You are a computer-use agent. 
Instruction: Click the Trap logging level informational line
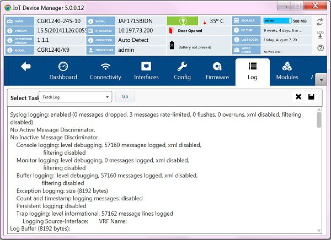[x=94, y=214]
